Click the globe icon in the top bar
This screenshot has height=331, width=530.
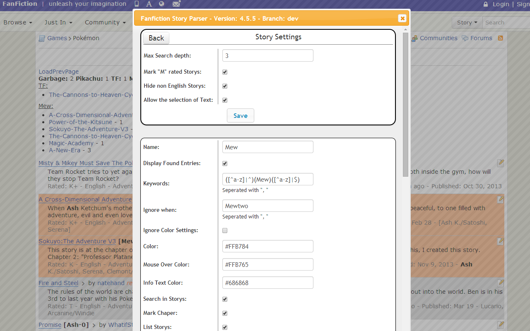click(x=161, y=4)
